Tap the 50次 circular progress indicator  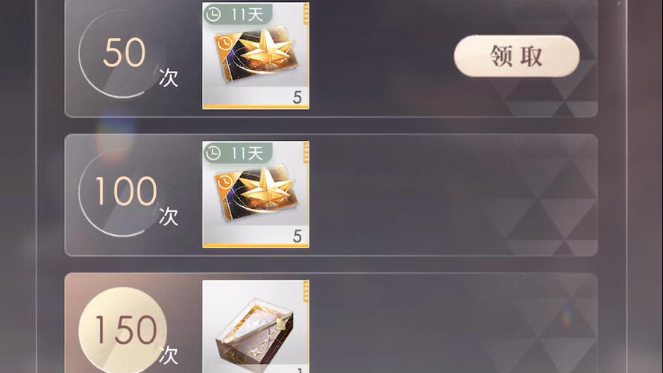[122, 54]
